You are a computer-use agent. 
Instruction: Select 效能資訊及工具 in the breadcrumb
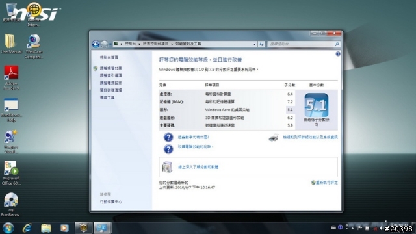(x=188, y=44)
